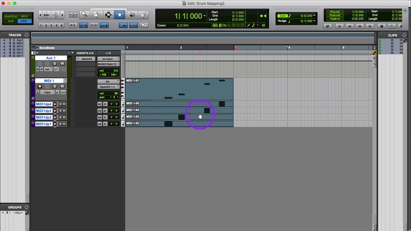
Task: Toggle Layered Editing button
Action: click(144, 25)
